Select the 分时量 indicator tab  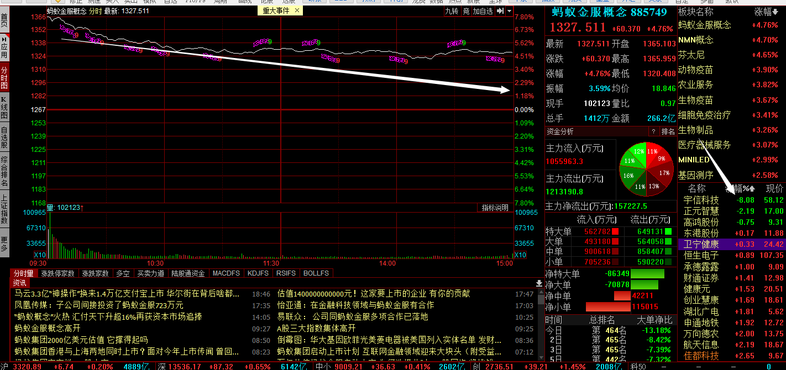coord(23,273)
